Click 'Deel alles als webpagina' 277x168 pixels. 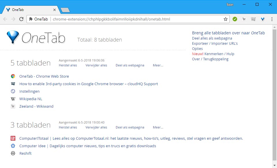click(x=212, y=38)
